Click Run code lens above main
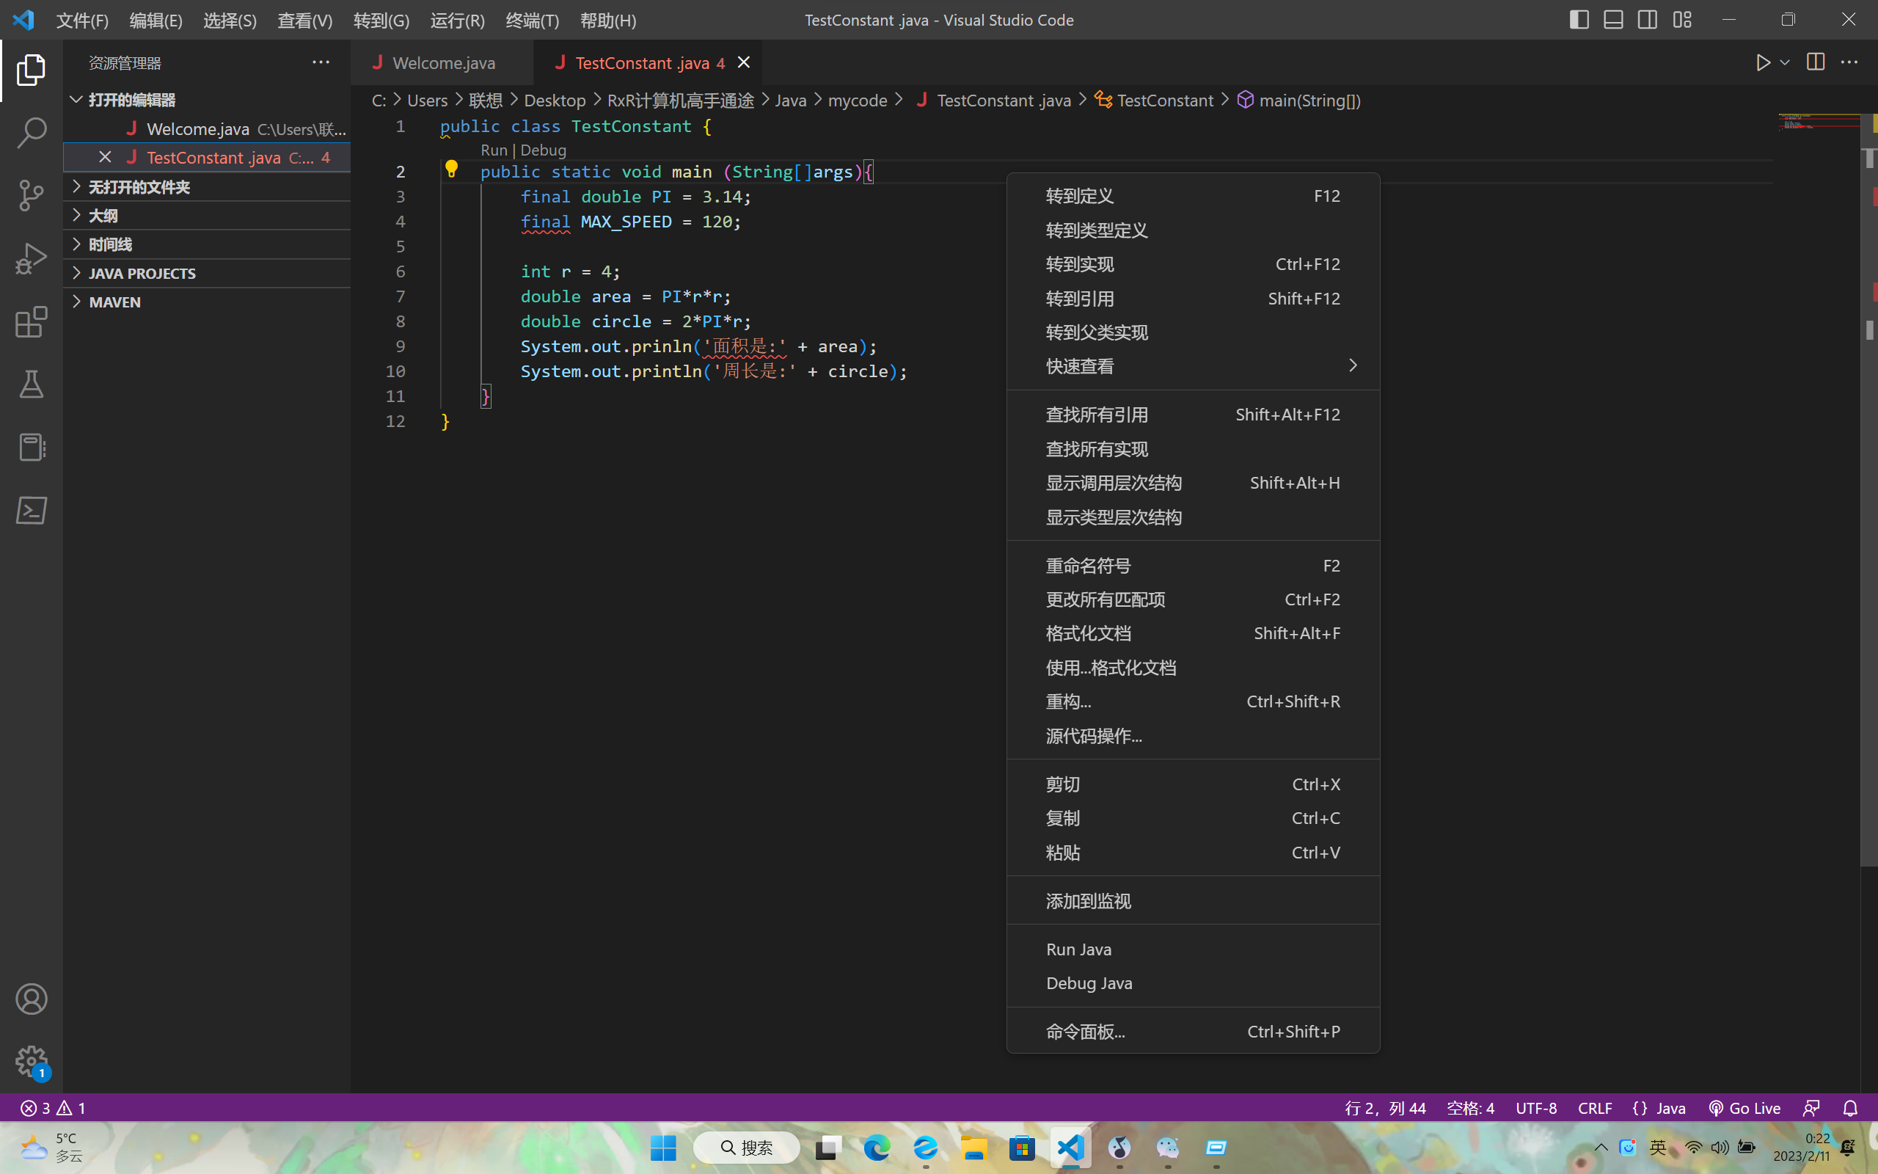The height and width of the screenshot is (1174, 1878). tap(494, 150)
